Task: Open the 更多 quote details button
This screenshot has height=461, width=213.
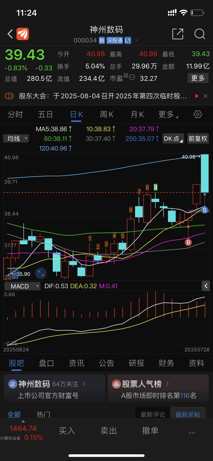Action: coord(198,78)
